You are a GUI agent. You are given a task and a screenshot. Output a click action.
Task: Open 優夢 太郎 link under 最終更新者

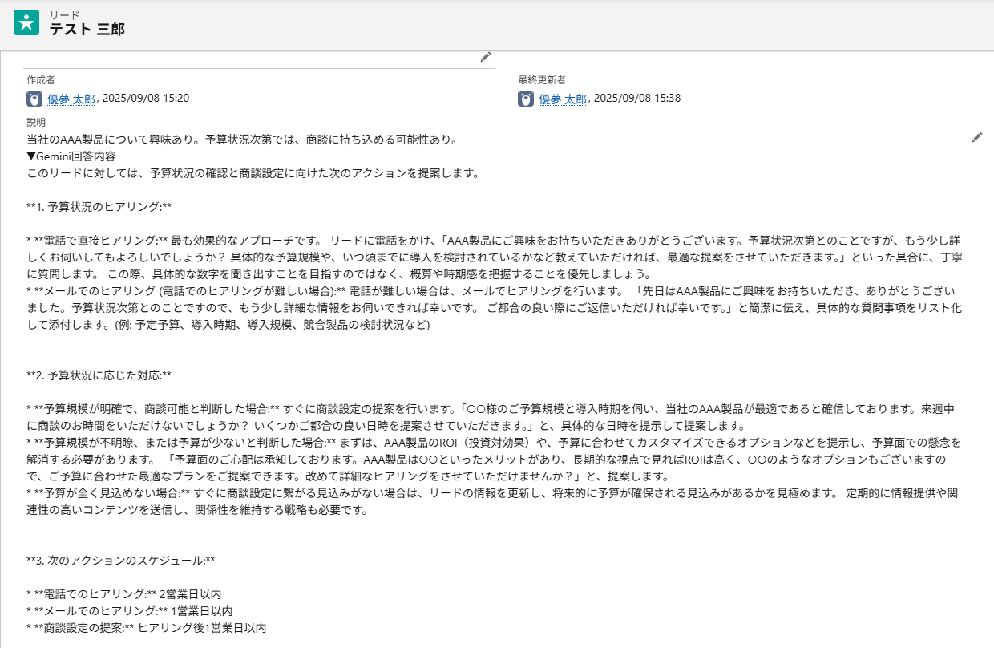pos(563,99)
